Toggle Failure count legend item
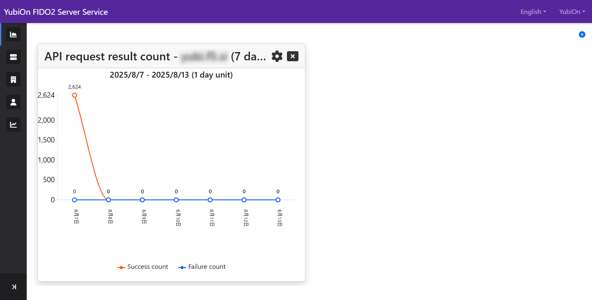 click(202, 267)
